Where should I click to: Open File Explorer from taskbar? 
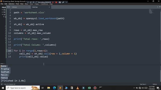(49, 88)
